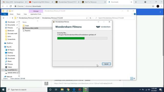The height and width of the screenshot is (92, 164).
Task: Open Task View on the taskbar
Action: pos(56,90)
